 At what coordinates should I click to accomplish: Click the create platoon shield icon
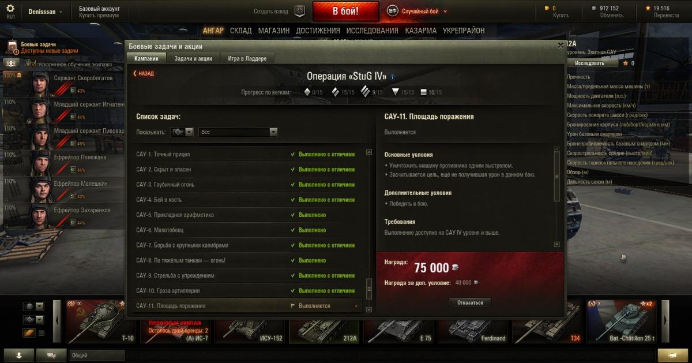tap(299, 11)
